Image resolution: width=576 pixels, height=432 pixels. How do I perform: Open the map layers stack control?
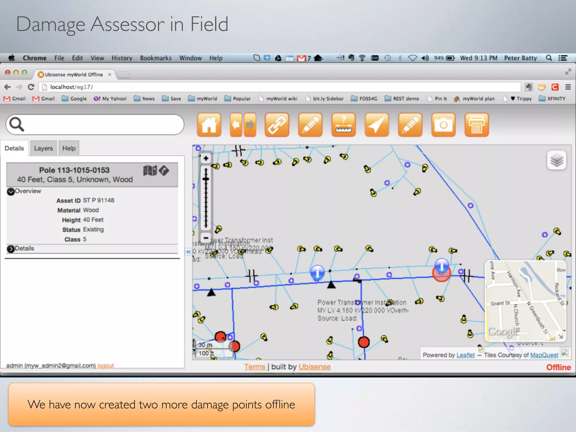click(557, 160)
